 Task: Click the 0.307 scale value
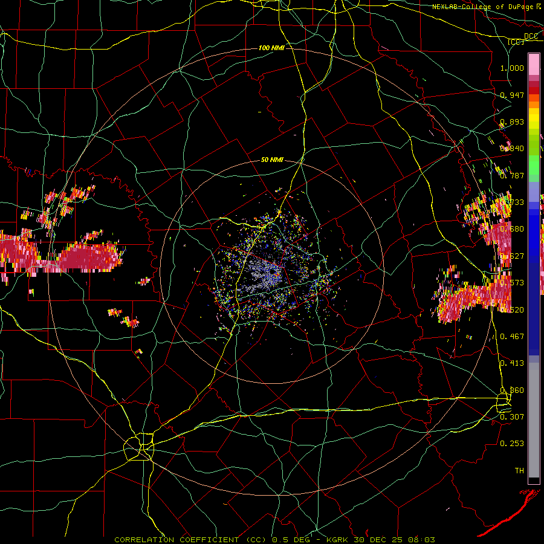coord(512,416)
